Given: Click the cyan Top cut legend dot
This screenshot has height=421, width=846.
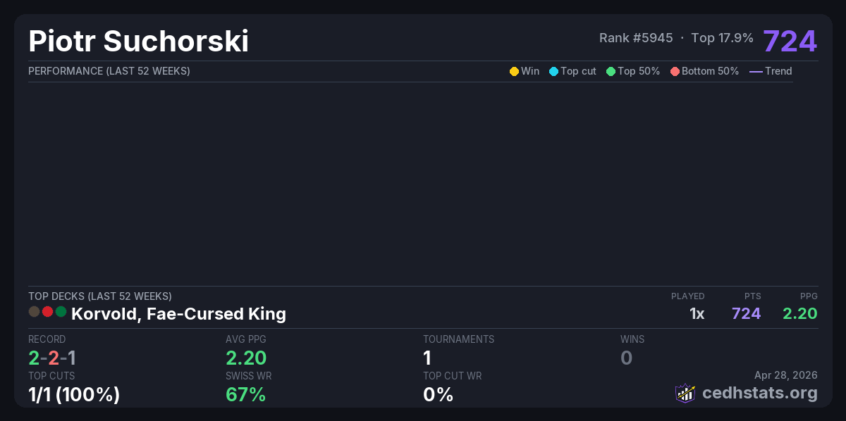Looking at the screenshot, I should pyautogui.click(x=553, y=71).
